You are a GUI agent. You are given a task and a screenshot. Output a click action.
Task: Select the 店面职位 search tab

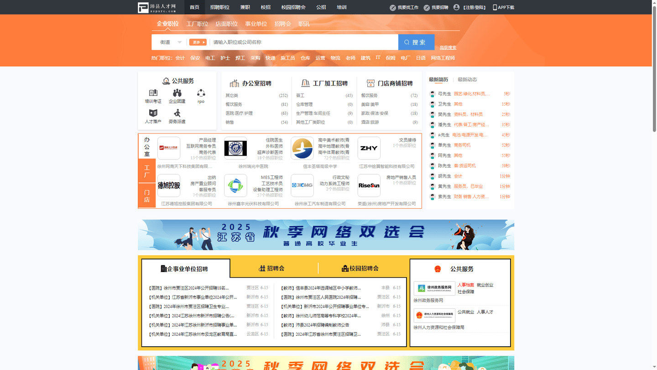pos(227,24)
